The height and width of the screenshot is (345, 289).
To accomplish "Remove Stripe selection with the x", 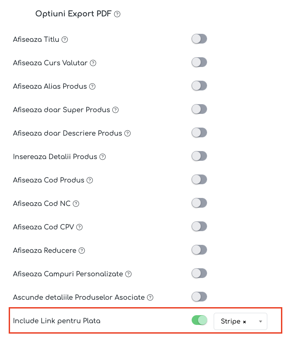I will 245,322.
